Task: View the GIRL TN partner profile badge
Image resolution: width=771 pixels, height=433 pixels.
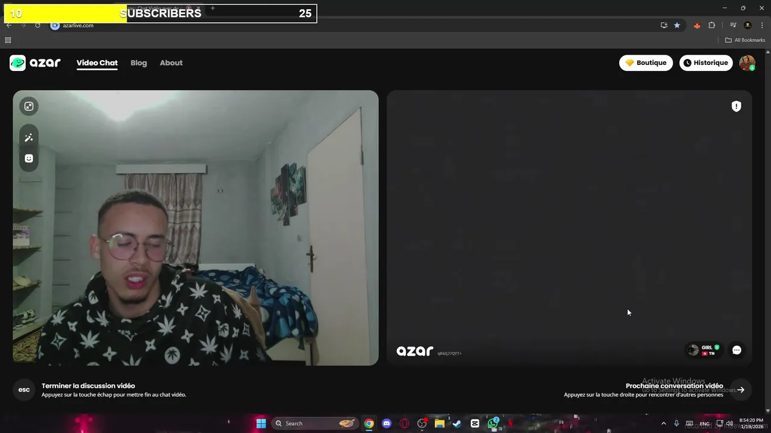Action: 704,350
